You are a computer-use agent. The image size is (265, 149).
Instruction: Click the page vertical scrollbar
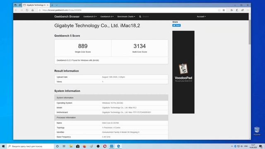[250, 32]
